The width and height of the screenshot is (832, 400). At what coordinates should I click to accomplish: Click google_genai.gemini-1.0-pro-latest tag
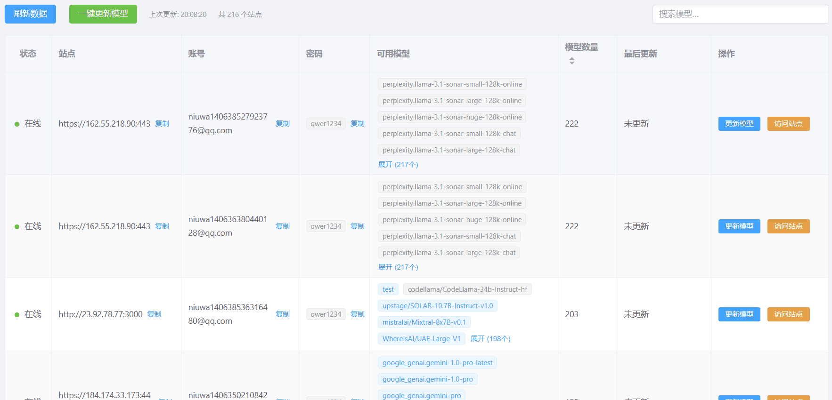pyautogui.click(x=437, y=363)
